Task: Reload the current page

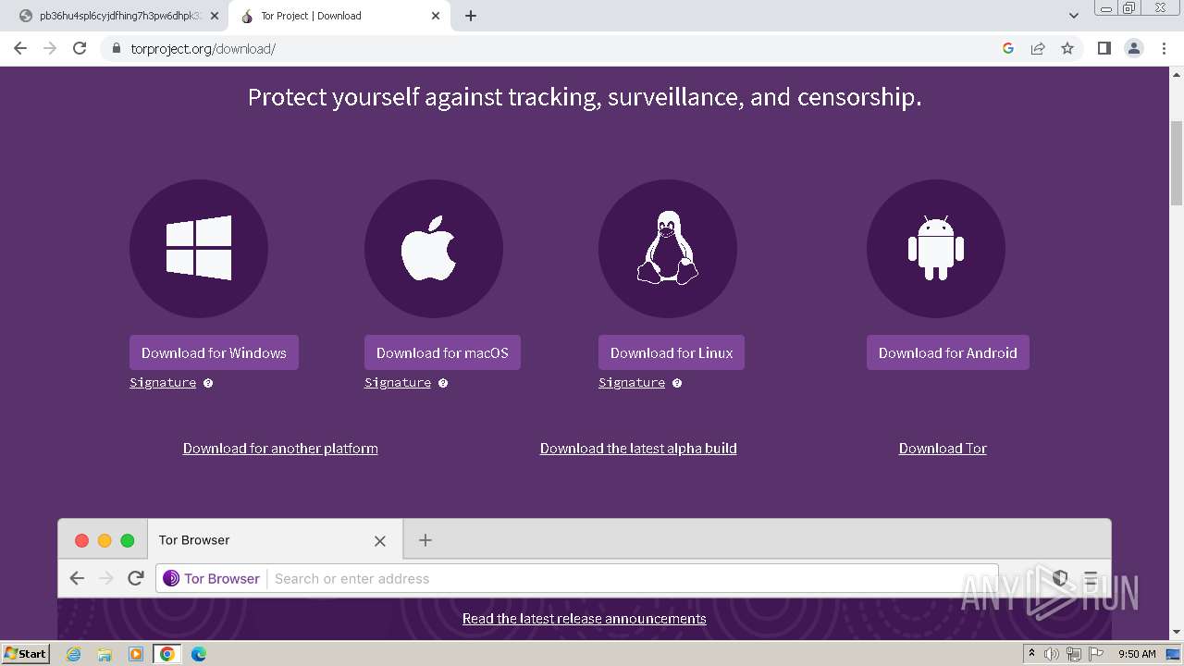Action: [80, 48]
